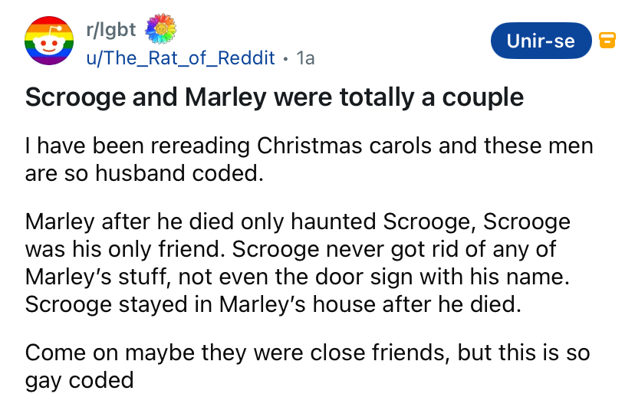Click the line starting "I have been rereading"
The image size is (635, 407).
pyautogui.click(x=309, y=146)
